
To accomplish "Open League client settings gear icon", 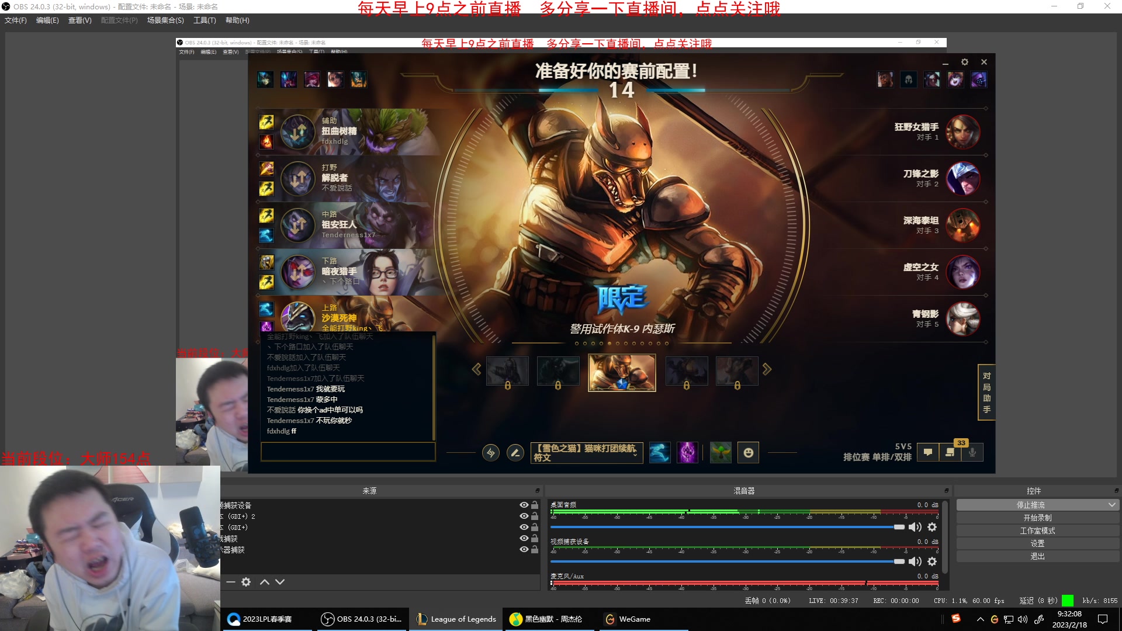I will click(x=965, y=62).
